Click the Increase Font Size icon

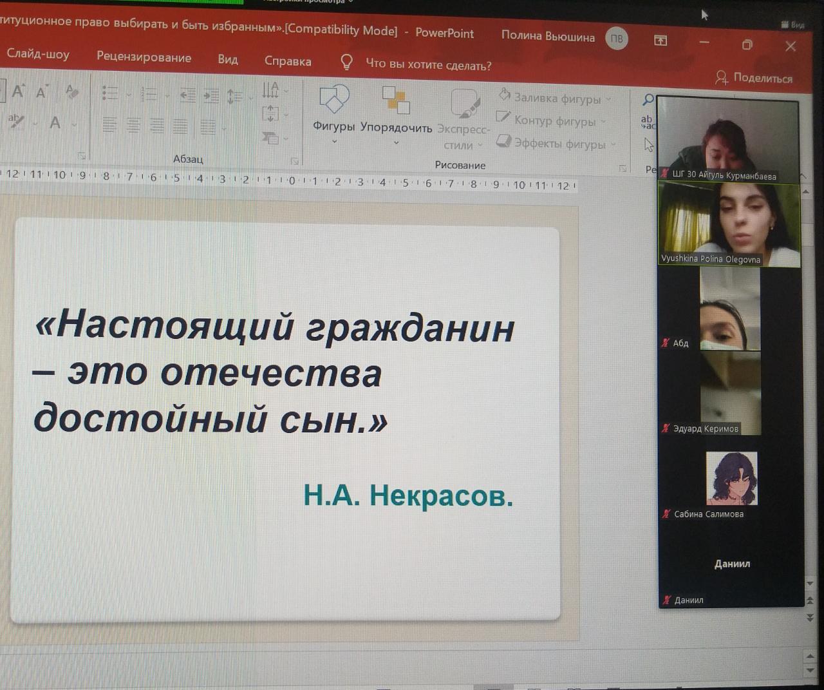(x=18, y=91)
